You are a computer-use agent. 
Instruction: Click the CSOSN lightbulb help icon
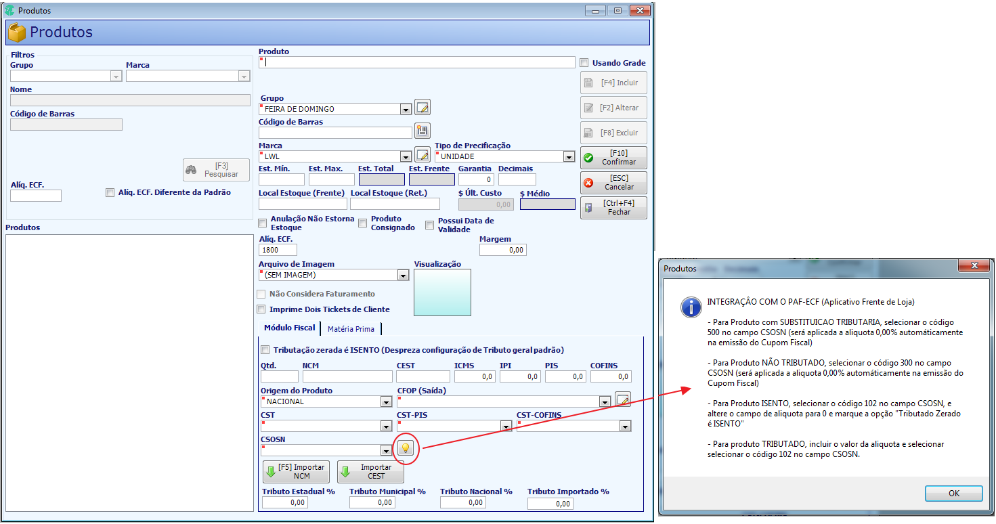point(405,447)
